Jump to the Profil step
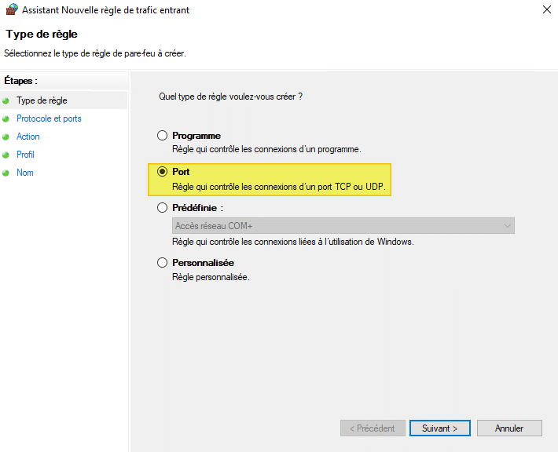The image size is (558, 452). click(26, 155)
